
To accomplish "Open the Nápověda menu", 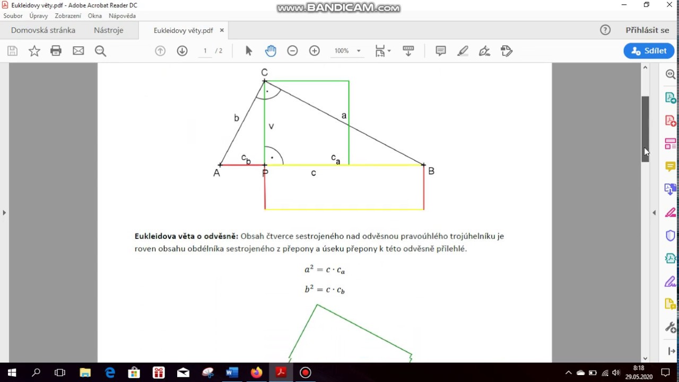I will (x=122, y=16).
